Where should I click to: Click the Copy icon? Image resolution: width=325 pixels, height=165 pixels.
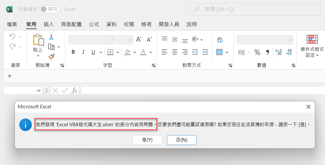51,47
